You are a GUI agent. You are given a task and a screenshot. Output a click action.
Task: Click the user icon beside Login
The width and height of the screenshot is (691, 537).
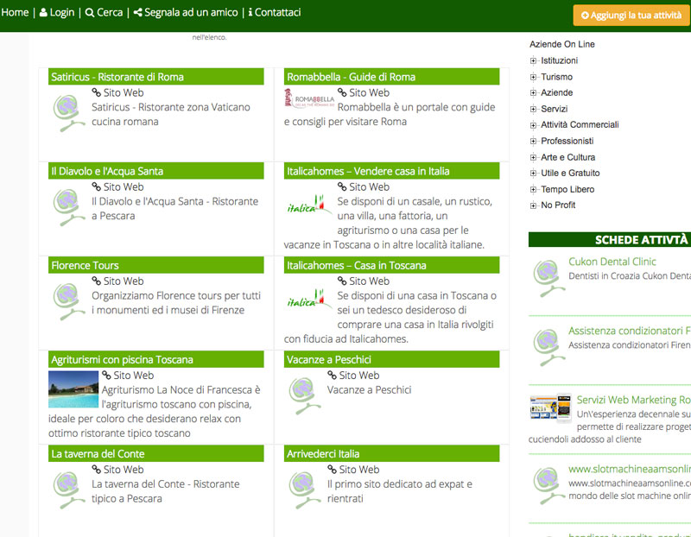[43, 12]
